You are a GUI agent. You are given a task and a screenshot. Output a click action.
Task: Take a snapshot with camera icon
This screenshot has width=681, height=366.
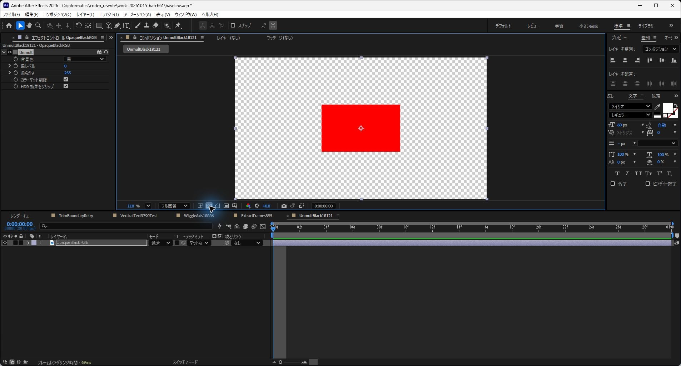pyautogui.click(x=284, y=206)
